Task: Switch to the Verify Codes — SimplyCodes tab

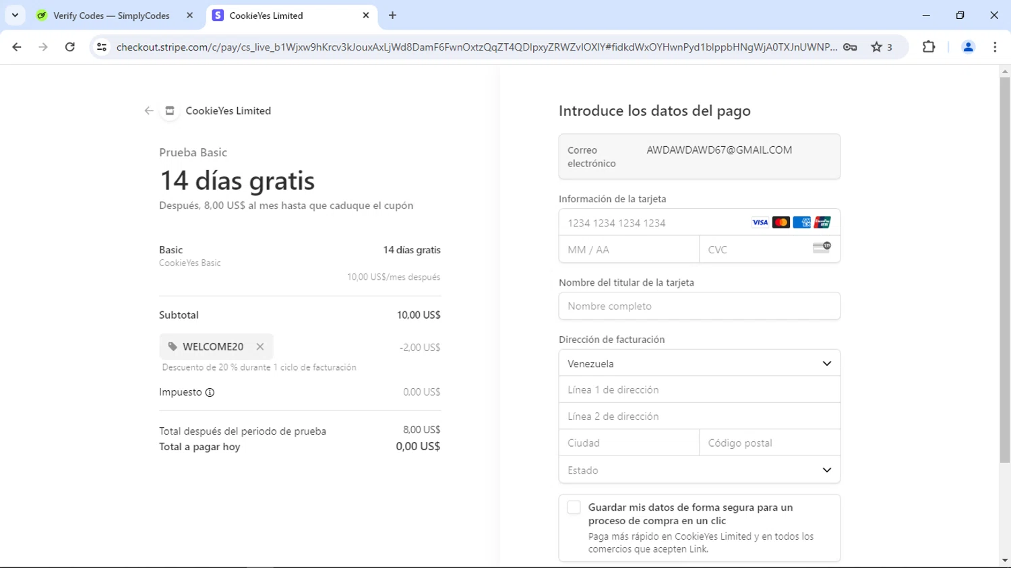Action: (111, 15)
